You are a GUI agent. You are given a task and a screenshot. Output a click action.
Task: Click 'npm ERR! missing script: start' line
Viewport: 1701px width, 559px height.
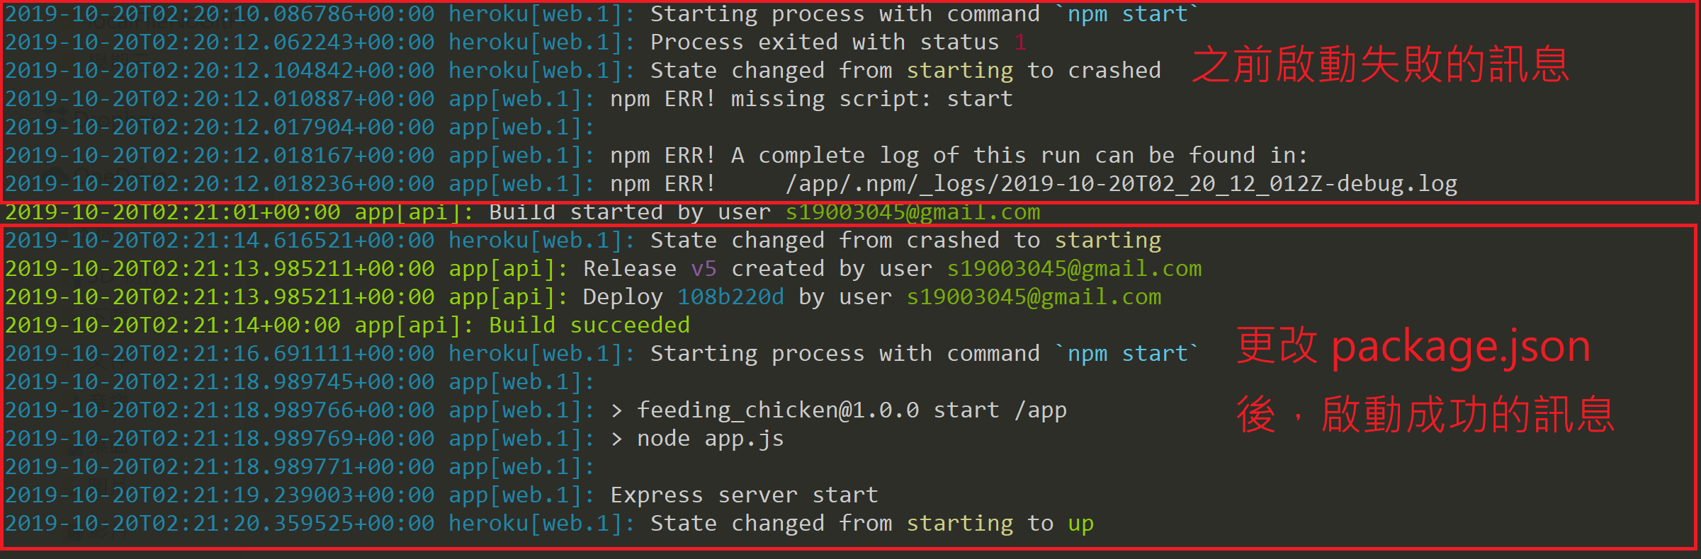click(509, 99)
